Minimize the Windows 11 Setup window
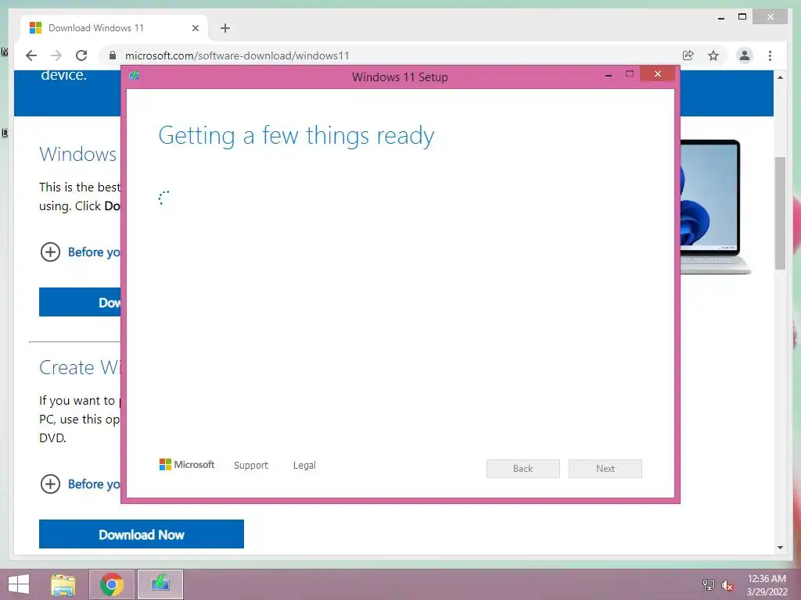This screenshot has height=600, width=801. (609, 75)
